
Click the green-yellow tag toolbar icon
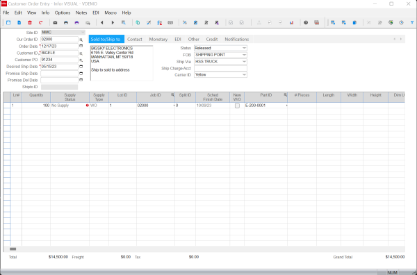391,23
